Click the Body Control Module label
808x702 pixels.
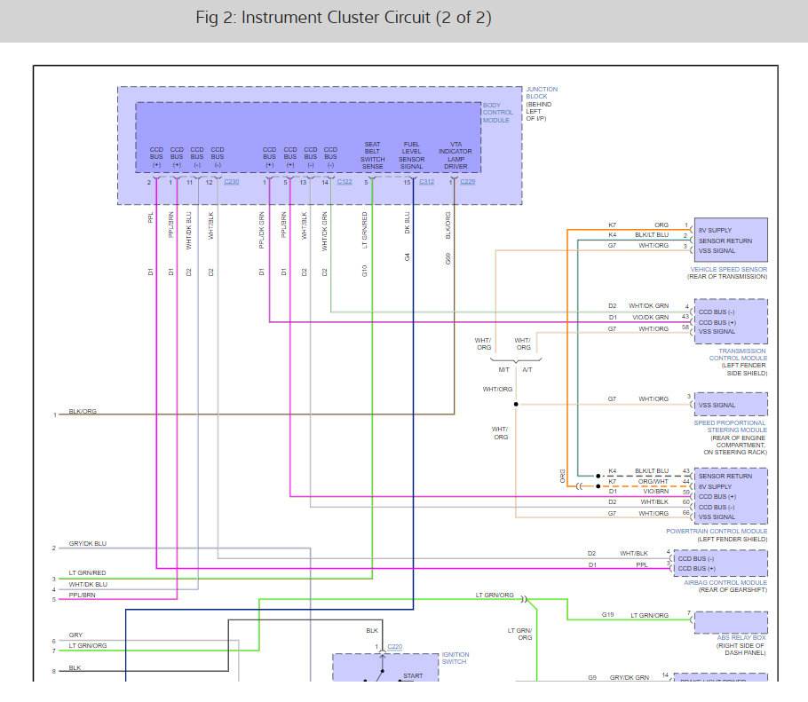pos(497,113)
